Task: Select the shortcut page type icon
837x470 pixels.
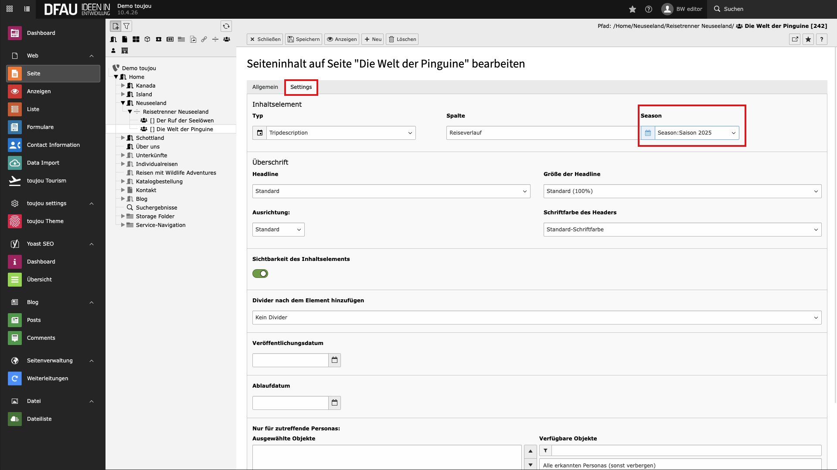Action: point(193,39)
